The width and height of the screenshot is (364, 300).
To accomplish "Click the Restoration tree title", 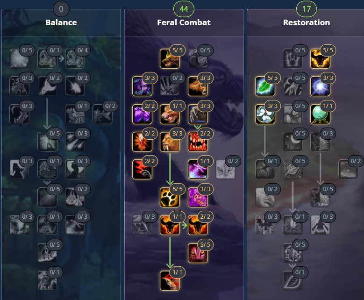I will point(307,22).
